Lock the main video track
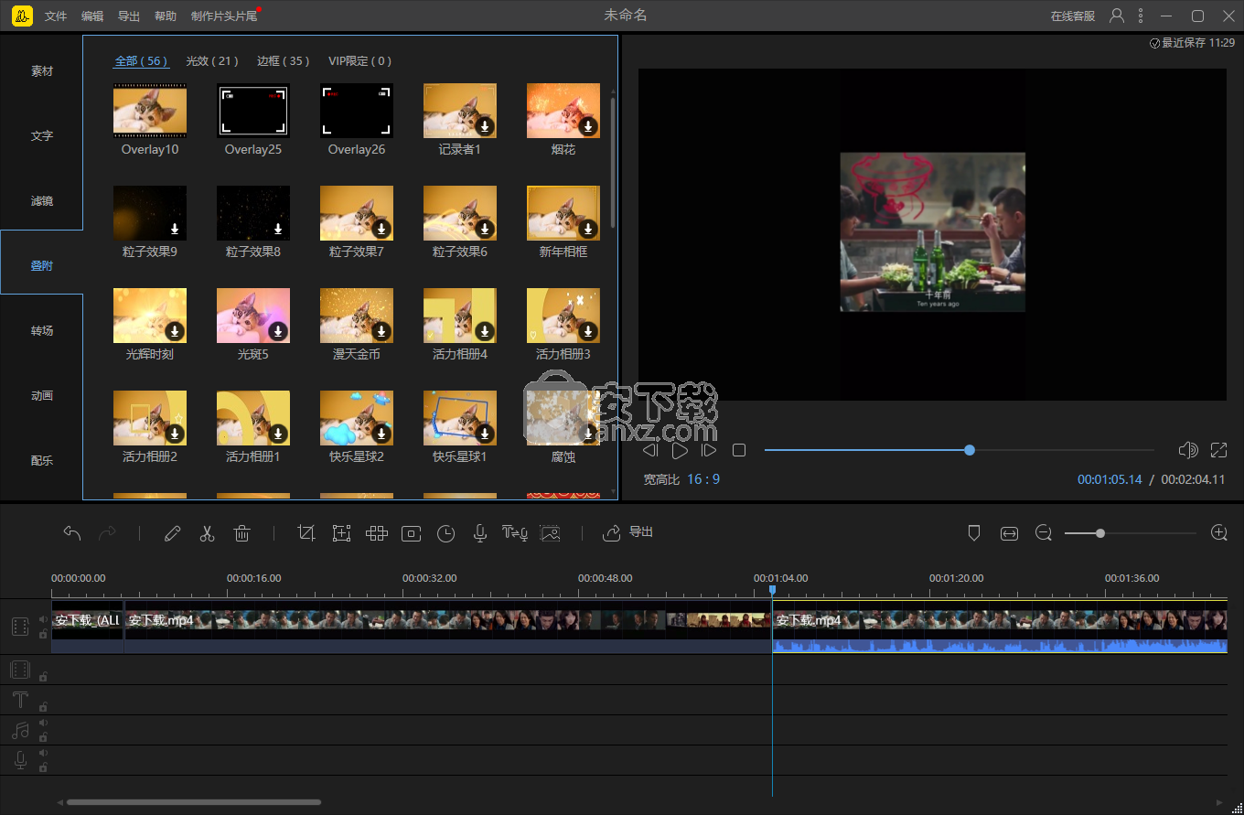The height and width of the screenshot is (815, 1244). (x=42, y=634)
